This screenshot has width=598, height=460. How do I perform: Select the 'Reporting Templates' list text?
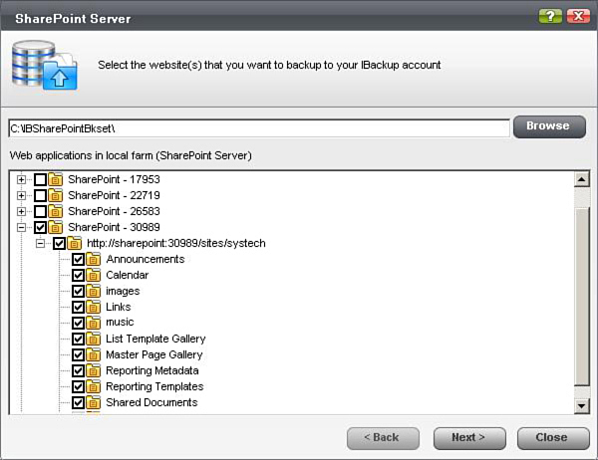point(154,386)
